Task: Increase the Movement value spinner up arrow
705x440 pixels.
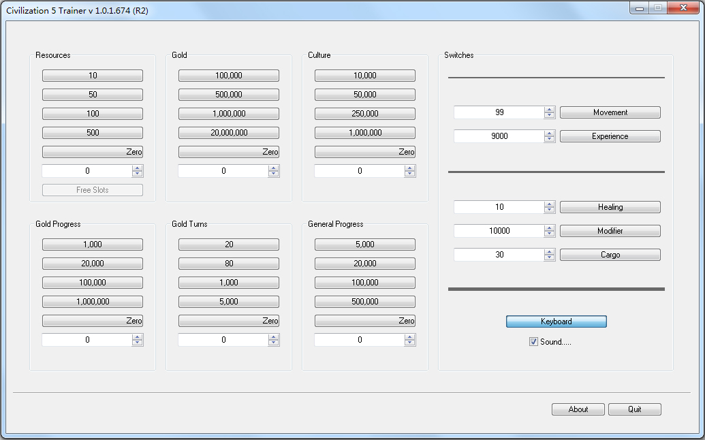Action: pos(550,110)
